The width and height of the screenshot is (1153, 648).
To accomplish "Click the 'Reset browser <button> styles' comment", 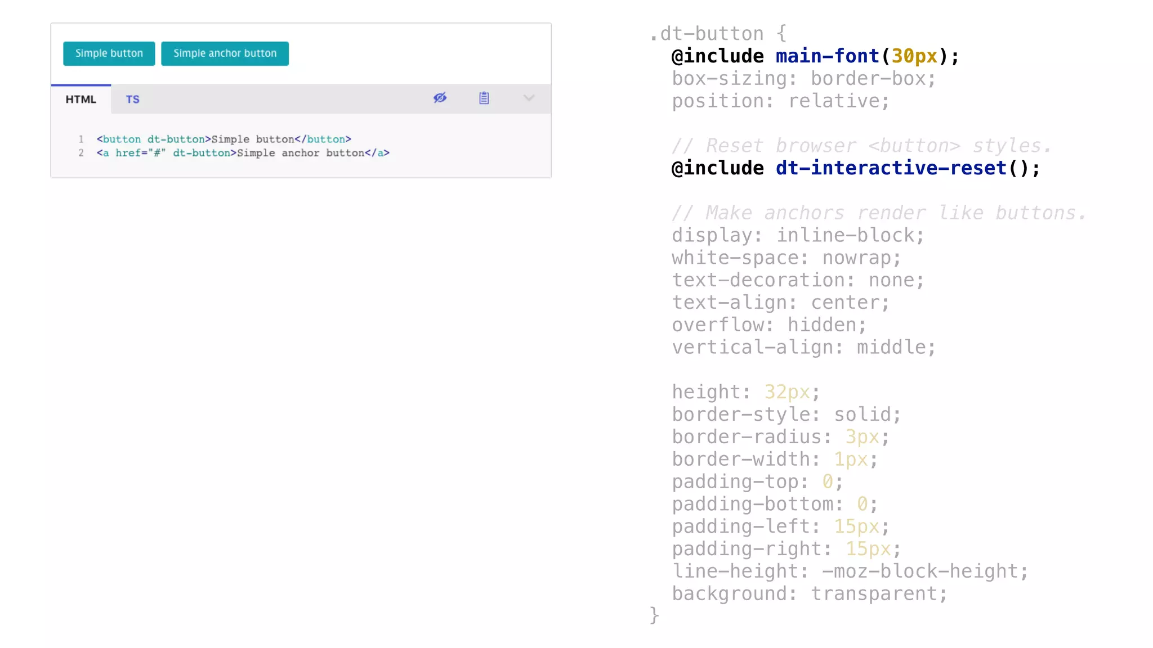I will 861,146.
